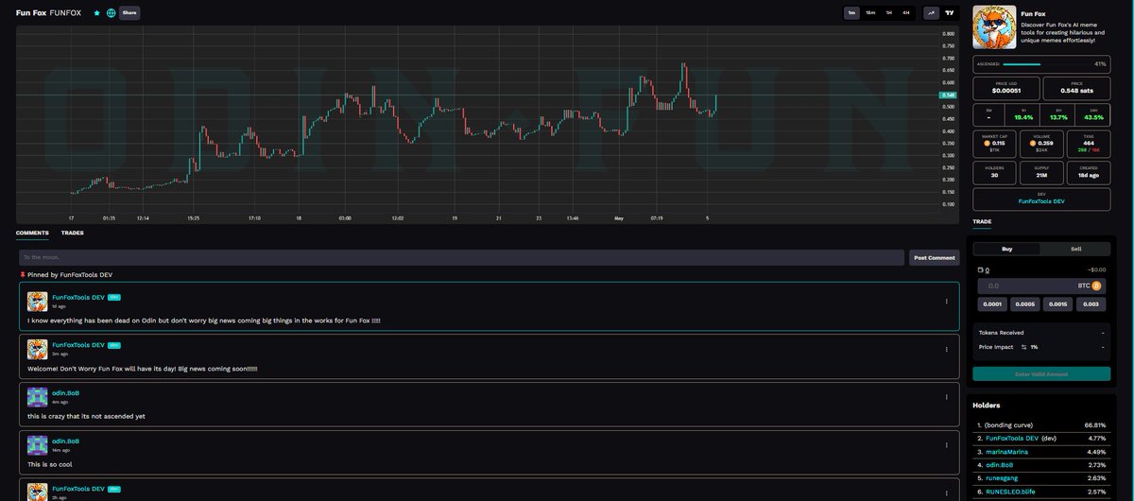This screenshot has height=501, width=1134.
Task: Click the Price 0.548 sats box
Action: 1076,88
